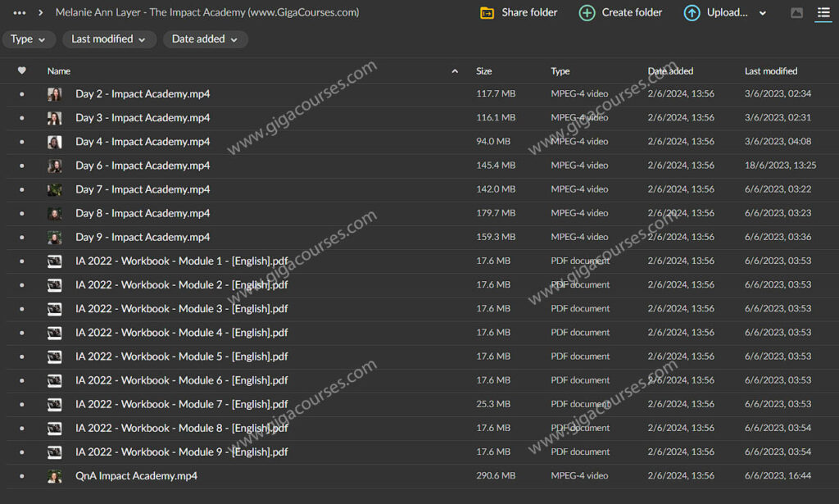Click the Melanie Ann Layer folder breadcrumb
839x504 pixels.
pos(206,13)
